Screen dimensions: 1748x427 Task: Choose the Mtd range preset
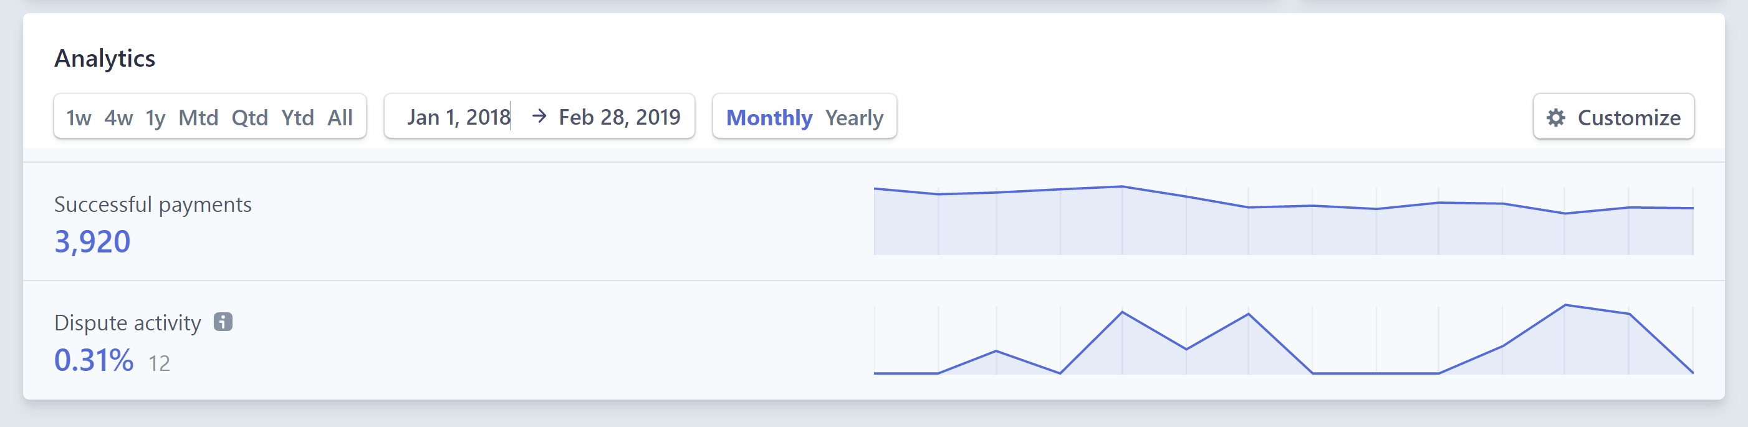198,117
